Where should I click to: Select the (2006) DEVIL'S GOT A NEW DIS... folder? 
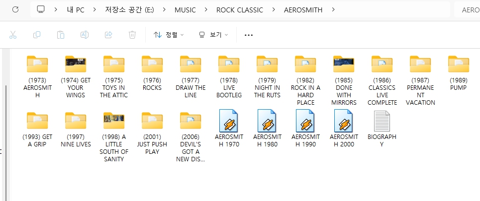pos(191,137)
